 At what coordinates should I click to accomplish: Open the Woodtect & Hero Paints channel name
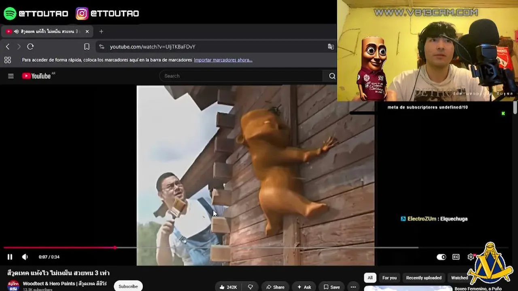(x=65, y=284)
